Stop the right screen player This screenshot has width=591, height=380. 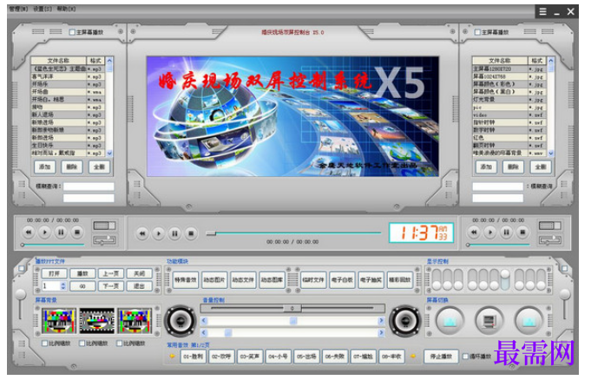522,233
